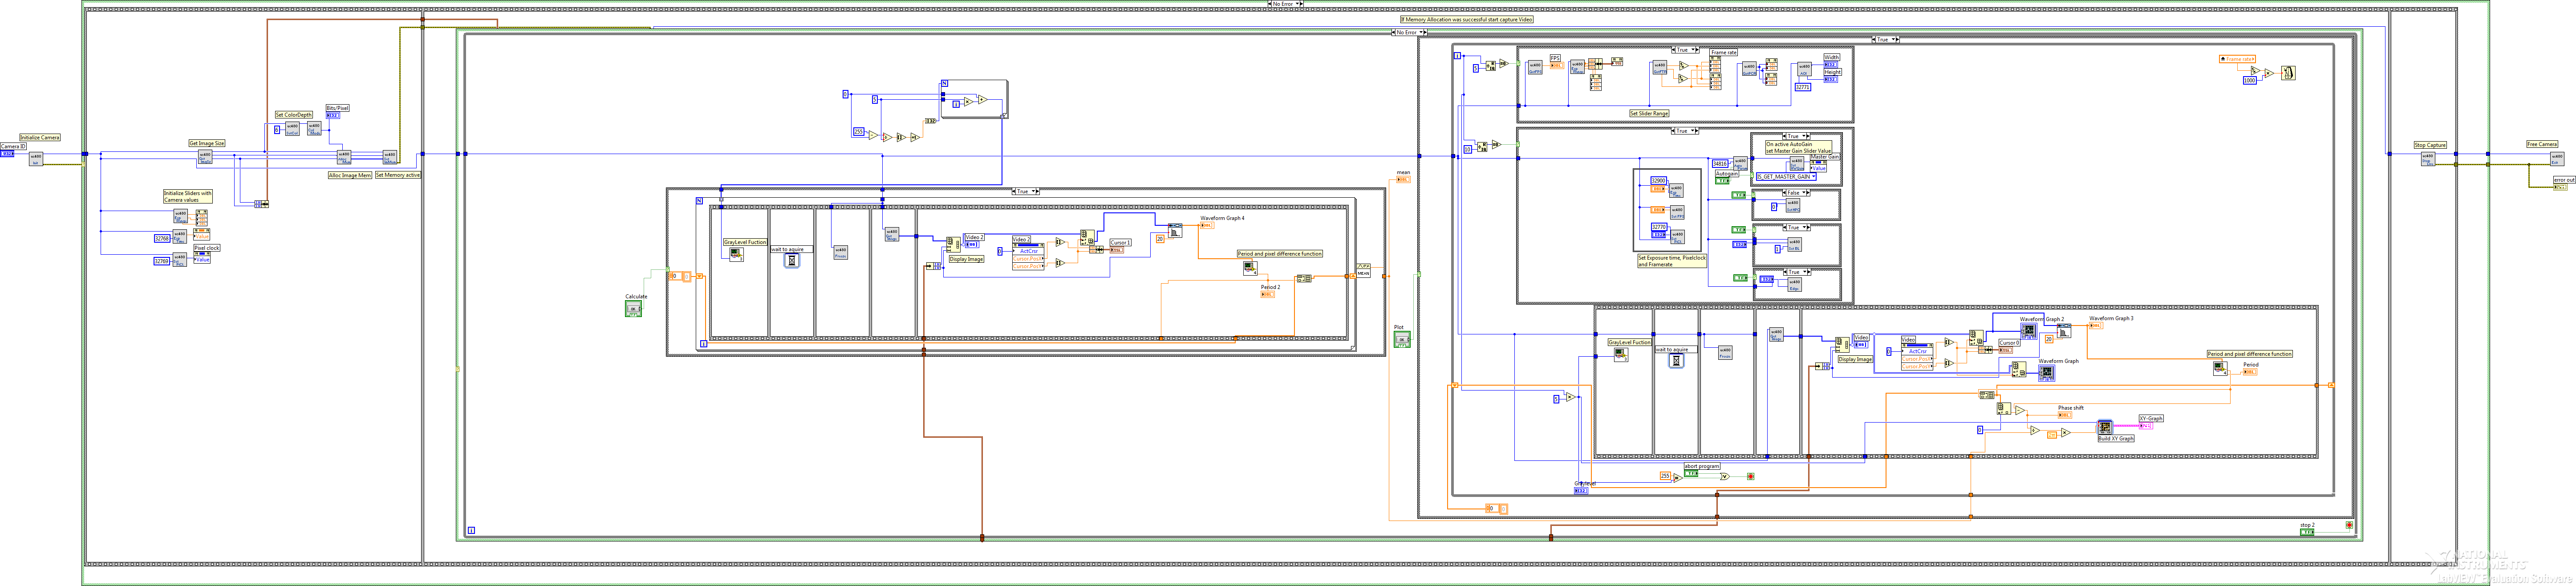Click the Set Slider Range label

click(x=1649, y=114)
